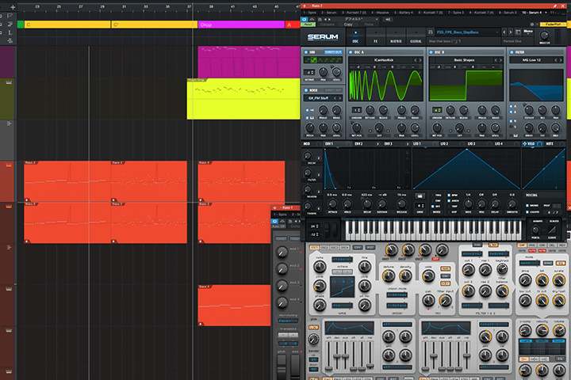
Task: Toggle the FILTER power switch
Action: point(512,52)
